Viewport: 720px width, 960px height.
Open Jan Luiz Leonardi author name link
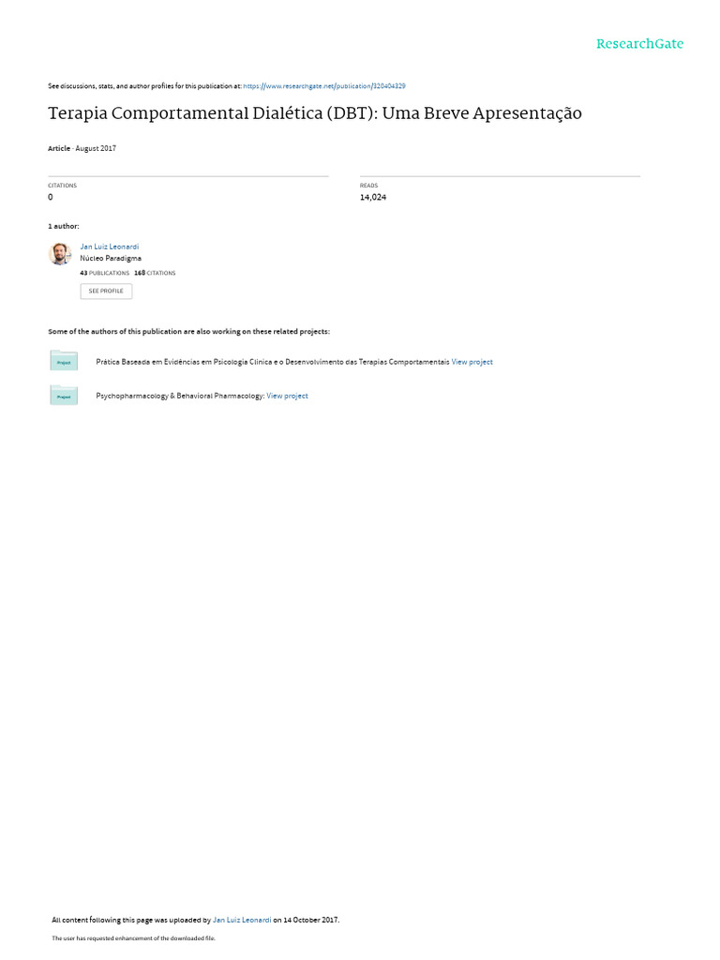click(x=110, y=247)
